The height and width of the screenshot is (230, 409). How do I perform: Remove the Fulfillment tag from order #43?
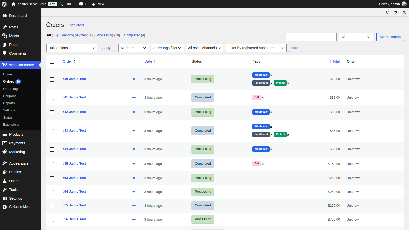click(271, 135)
